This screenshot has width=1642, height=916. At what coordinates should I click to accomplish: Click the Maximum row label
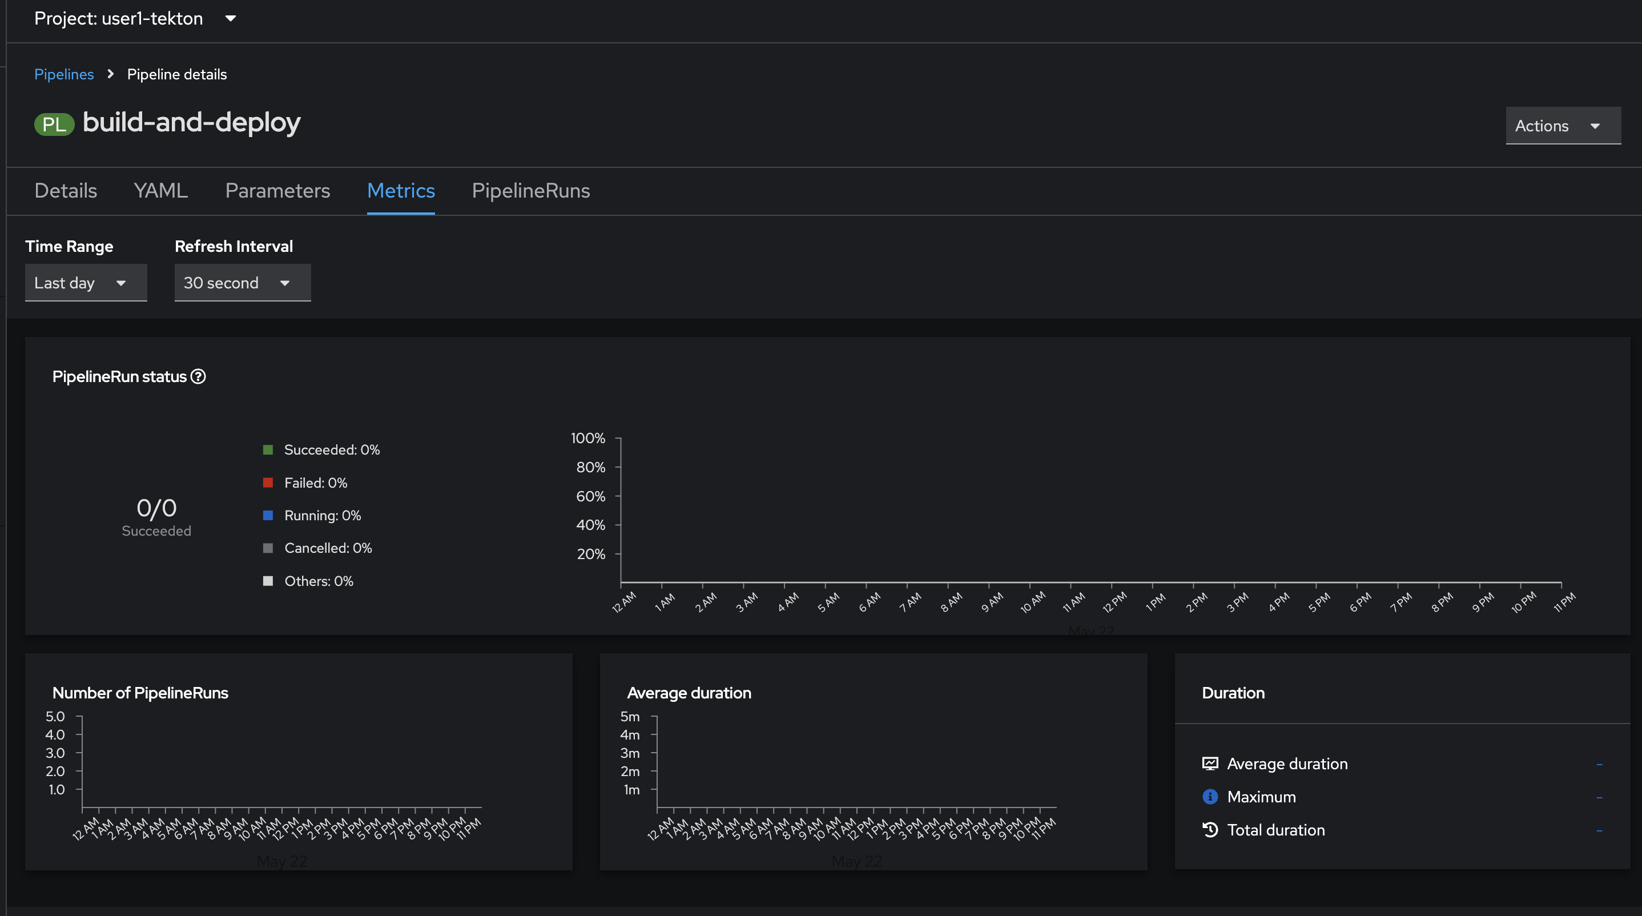(x=1261, y=797)
